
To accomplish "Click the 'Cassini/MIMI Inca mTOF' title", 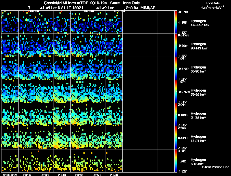I will click(x=66, y=3).
